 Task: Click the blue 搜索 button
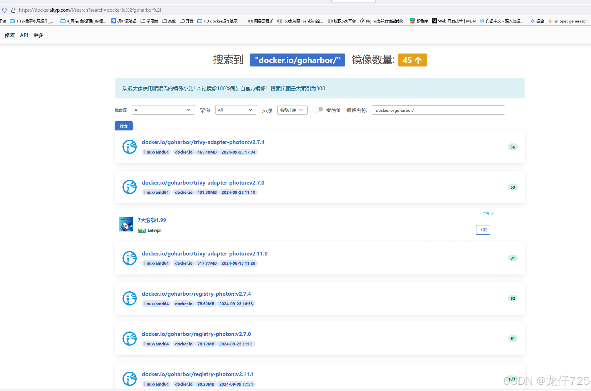[123, 126]
